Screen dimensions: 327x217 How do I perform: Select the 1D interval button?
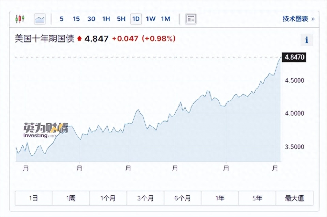(136, 19)
